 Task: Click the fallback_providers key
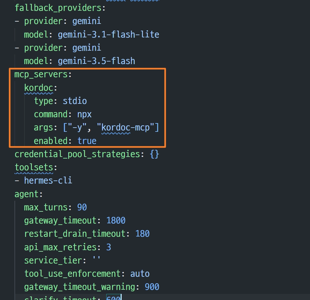(x=58, y=8)
